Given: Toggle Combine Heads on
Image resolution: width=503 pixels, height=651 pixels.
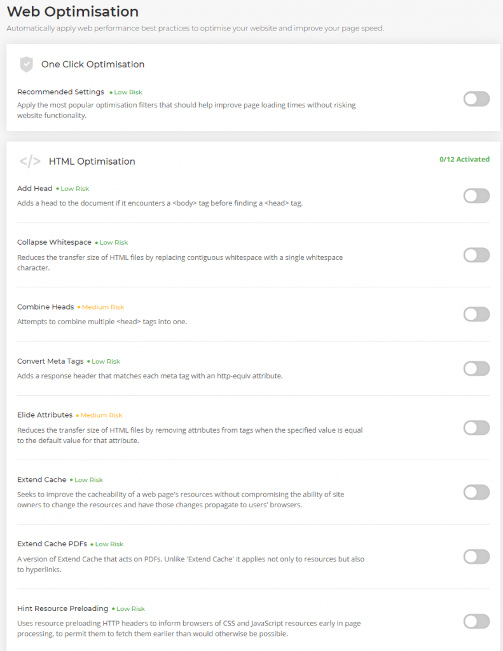Looking at the screenshot, I should [x=476, y=314].
